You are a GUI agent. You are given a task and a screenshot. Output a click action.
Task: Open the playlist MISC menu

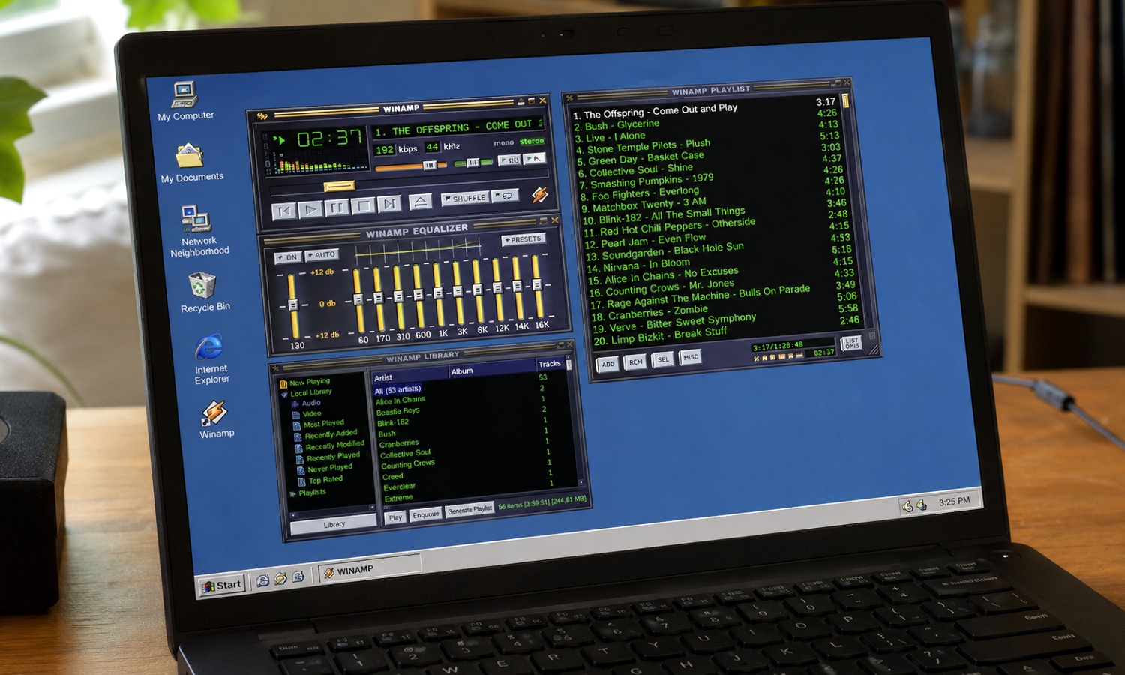pyautogui.click(x=690, y=357)
